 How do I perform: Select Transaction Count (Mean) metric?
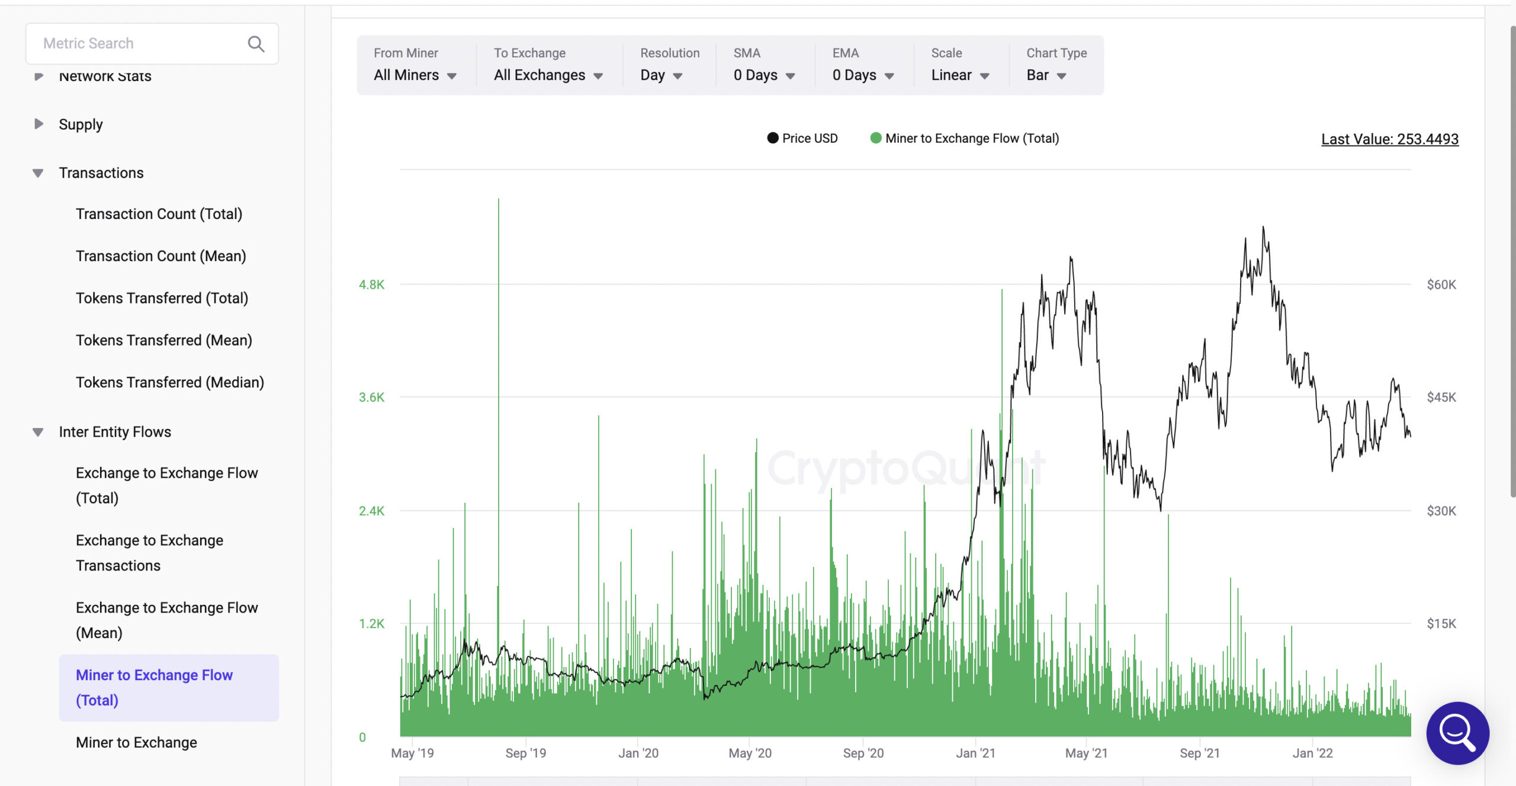[161, 256]
